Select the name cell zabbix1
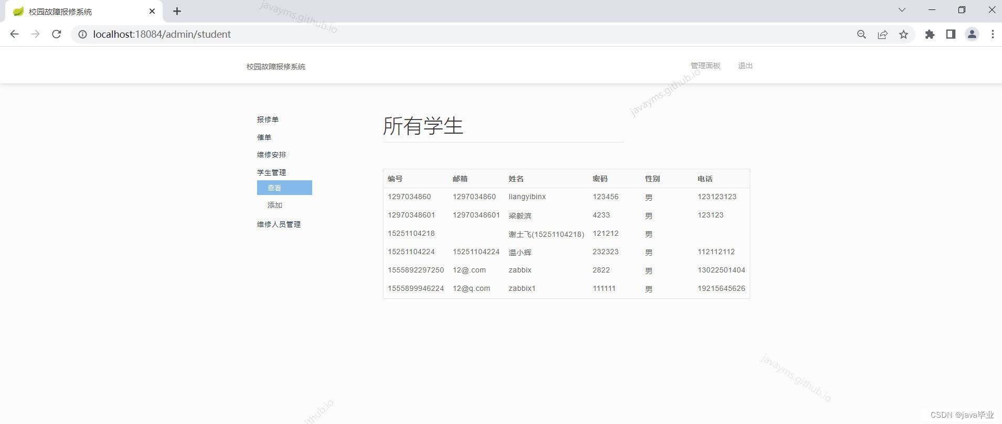 (x=522, y=289)
